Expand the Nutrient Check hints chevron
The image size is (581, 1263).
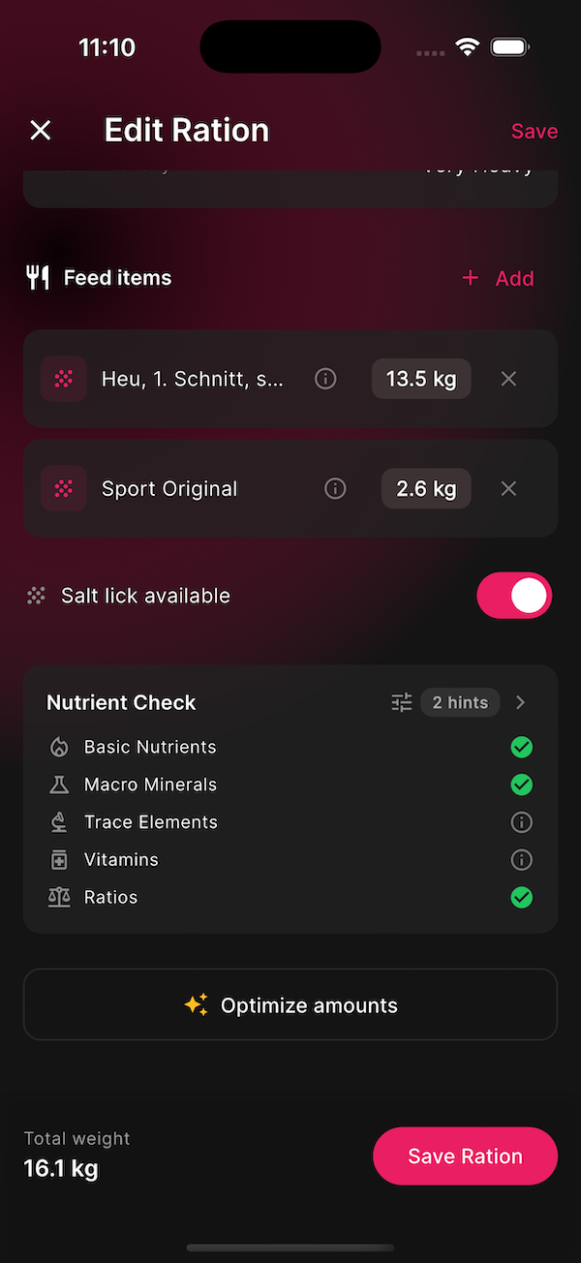(520, 702)
